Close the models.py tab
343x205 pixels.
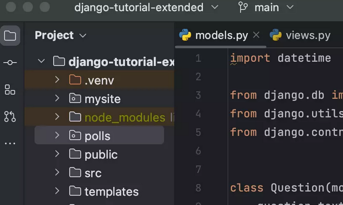click(x=256, y=35)
